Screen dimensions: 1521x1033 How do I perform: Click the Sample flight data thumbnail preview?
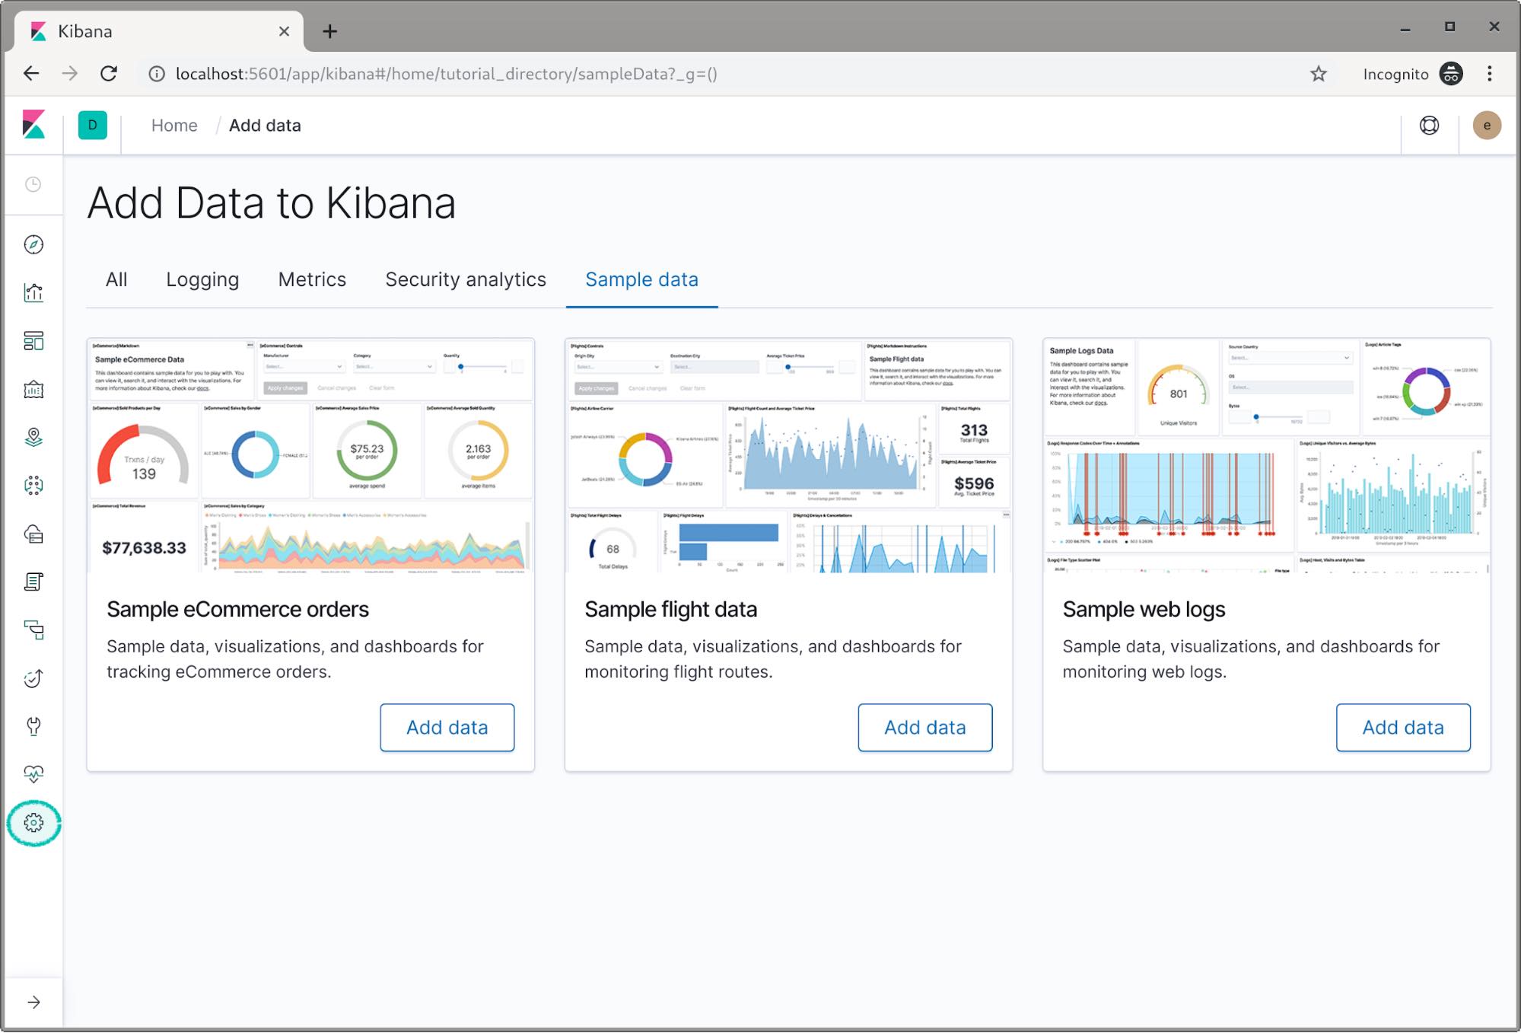(x=787, y=455)
